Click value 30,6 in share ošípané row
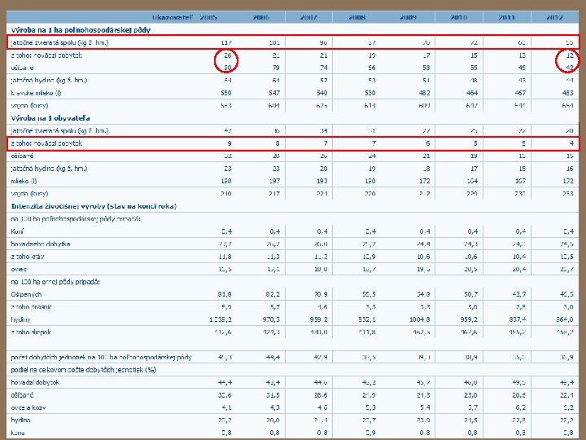 (x=225, y=394)
